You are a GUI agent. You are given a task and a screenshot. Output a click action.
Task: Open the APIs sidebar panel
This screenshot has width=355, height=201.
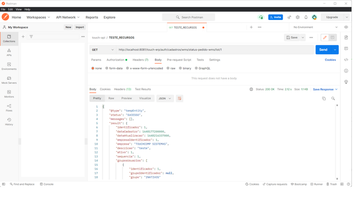[9, 52]
